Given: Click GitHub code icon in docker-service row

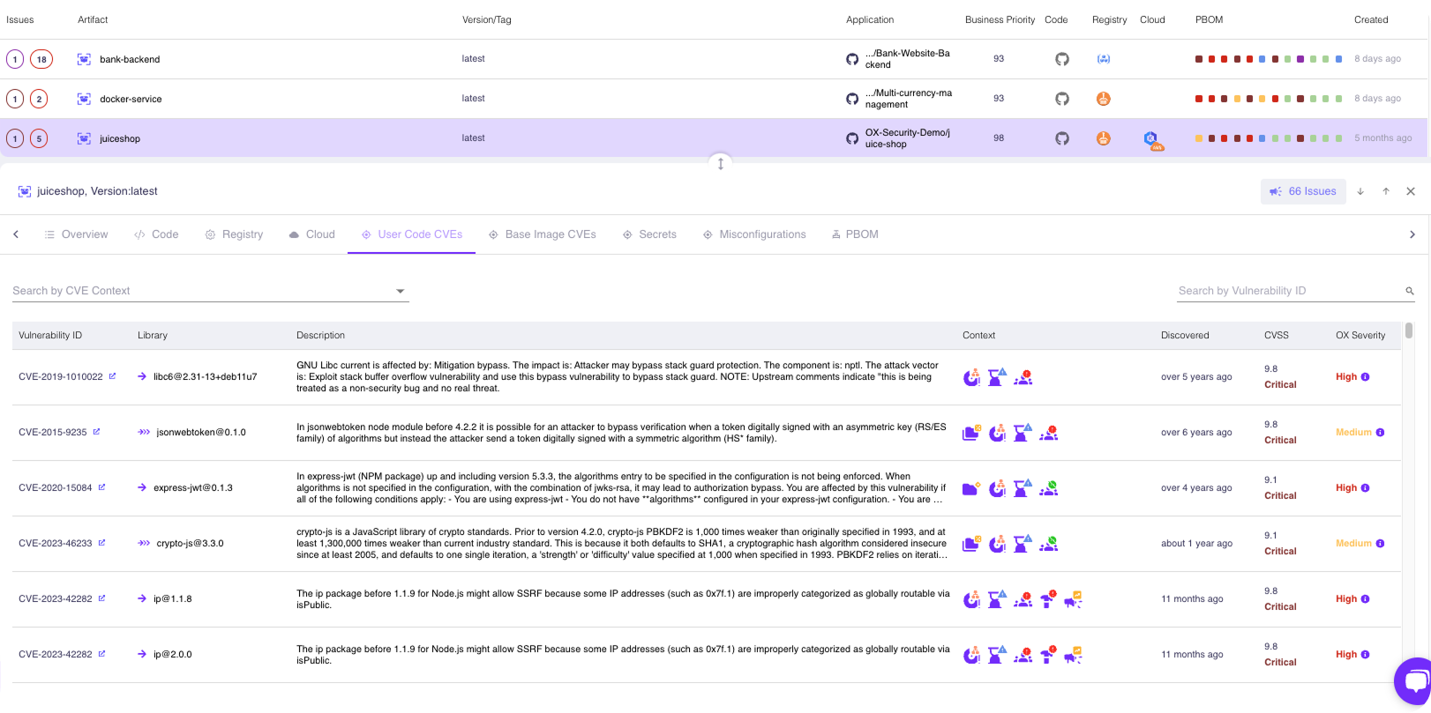Looking at the screenshot, I should point(1062,99).
